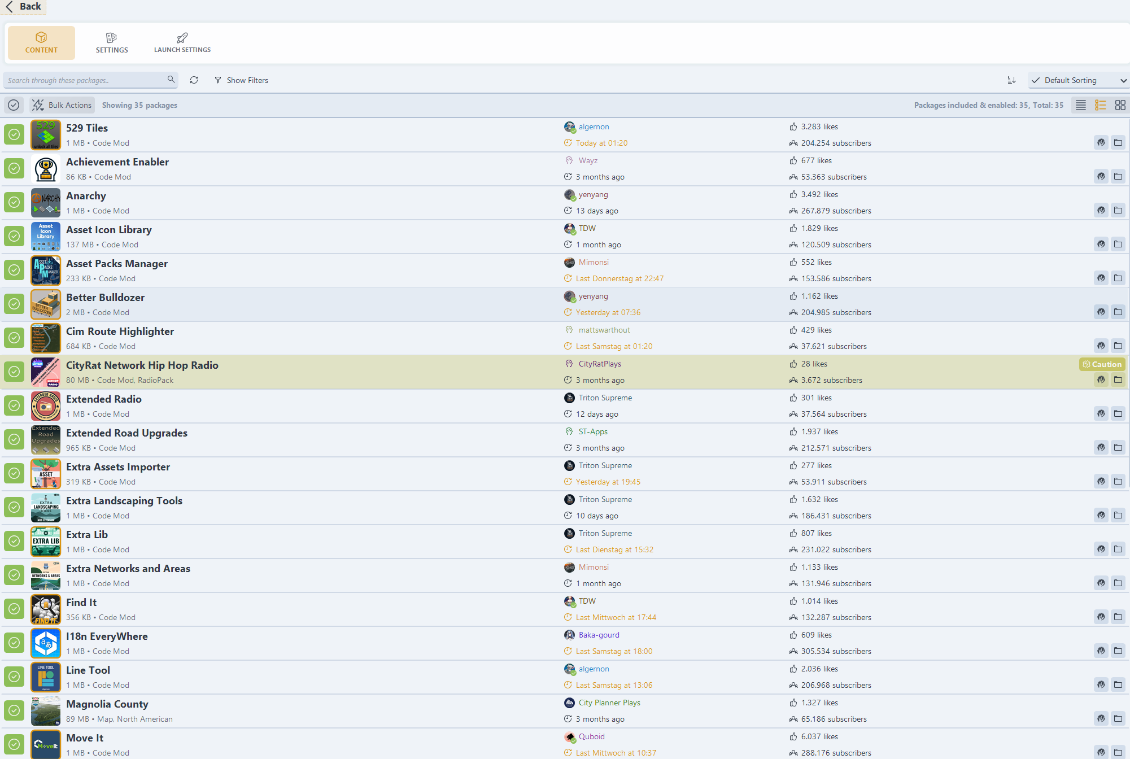Click the refresh packages icon
The width and height of the screenshot is (1130, 759).
[194, 80]
